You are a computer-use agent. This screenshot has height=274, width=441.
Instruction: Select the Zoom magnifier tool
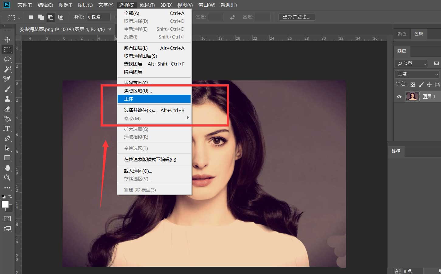point(7,178)
